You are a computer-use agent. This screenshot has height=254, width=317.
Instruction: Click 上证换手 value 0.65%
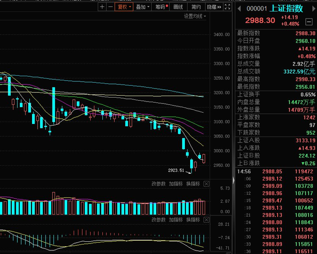(x=308, y=95)
